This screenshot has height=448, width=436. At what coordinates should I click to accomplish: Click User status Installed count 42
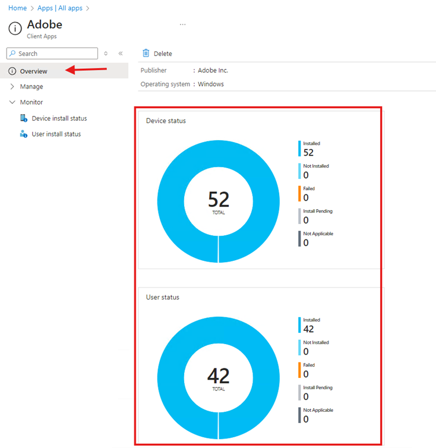click(x=308, y=329)
